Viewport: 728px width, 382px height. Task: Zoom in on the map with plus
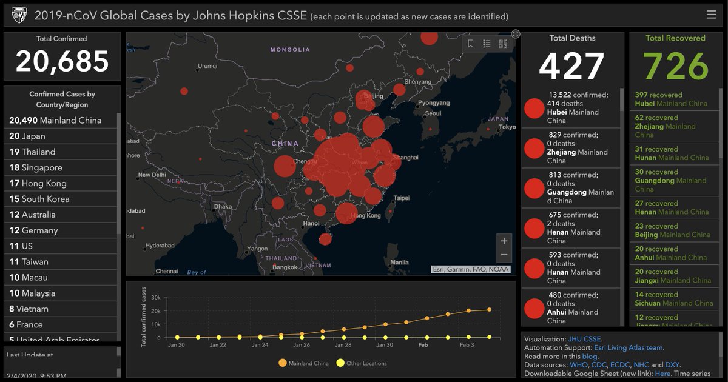pyautogui.click(x=504, y=241)
